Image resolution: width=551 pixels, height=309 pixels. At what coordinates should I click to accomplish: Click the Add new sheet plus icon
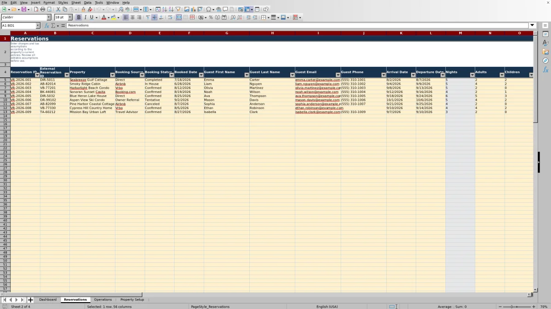[30, 300]
